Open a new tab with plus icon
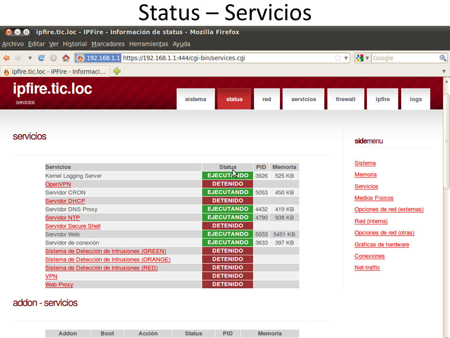 click(117, 71)
